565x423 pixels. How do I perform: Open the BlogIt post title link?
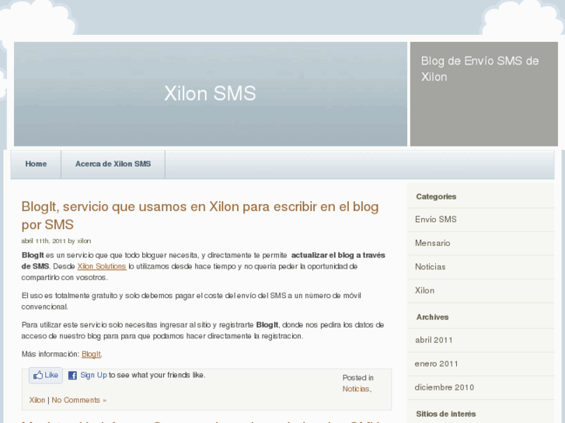click(200, 215)
